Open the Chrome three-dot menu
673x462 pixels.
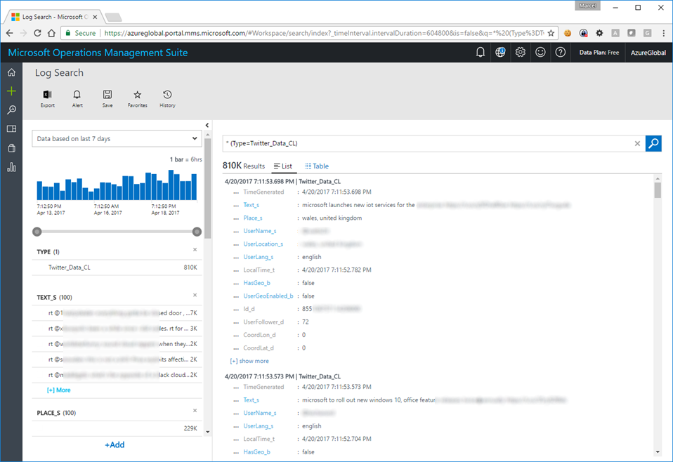pos(664,33)
